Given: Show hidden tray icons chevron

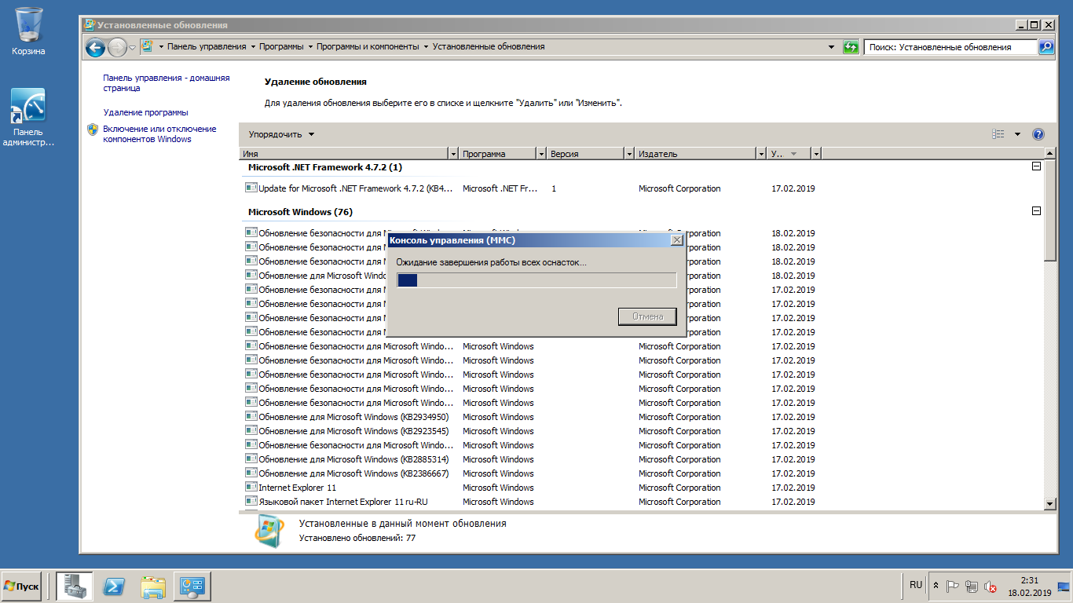Looking at the screenshot, I should (x=936, y=586).
